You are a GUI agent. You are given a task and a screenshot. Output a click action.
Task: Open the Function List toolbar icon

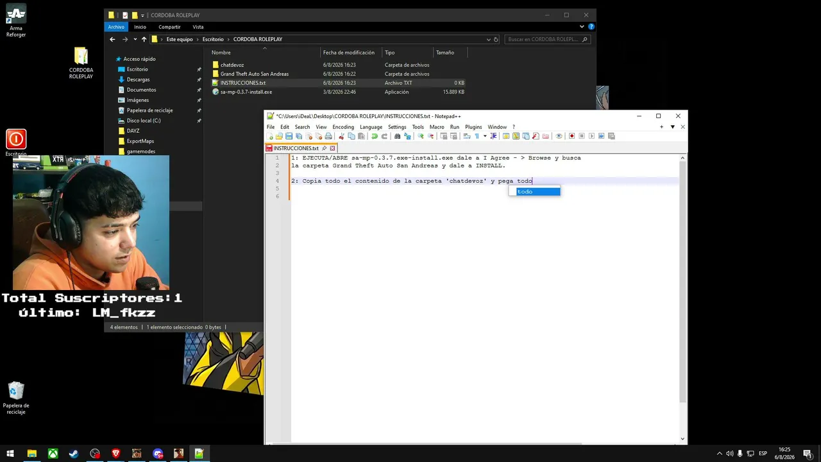[536, 136]
